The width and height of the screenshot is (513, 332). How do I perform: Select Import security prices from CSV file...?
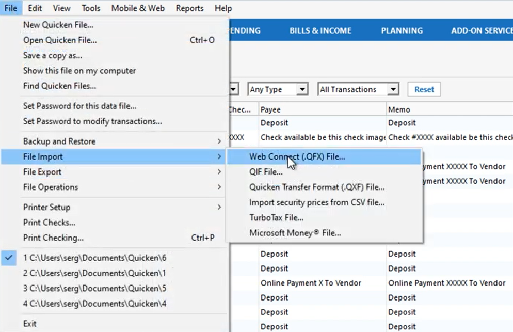click(x=324, y=202)
